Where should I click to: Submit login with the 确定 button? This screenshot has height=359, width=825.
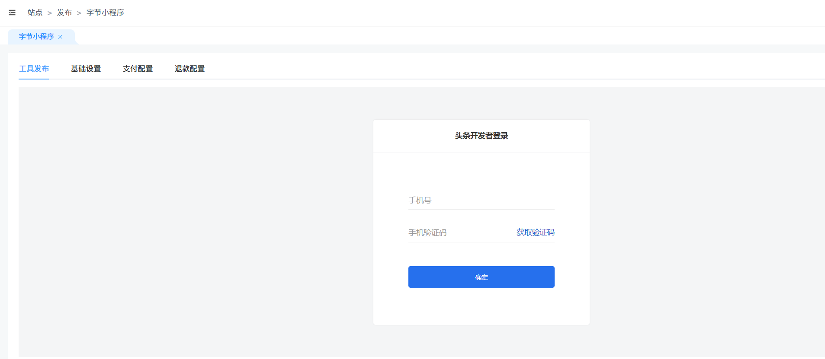point(482,277)
